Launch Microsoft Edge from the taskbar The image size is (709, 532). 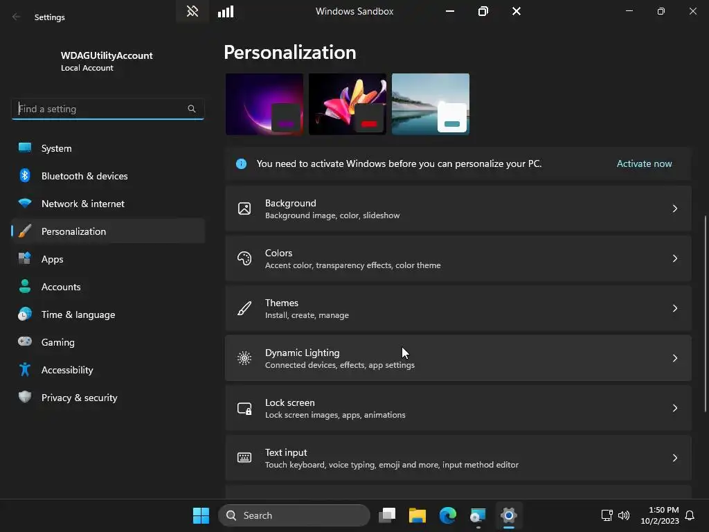448,515
